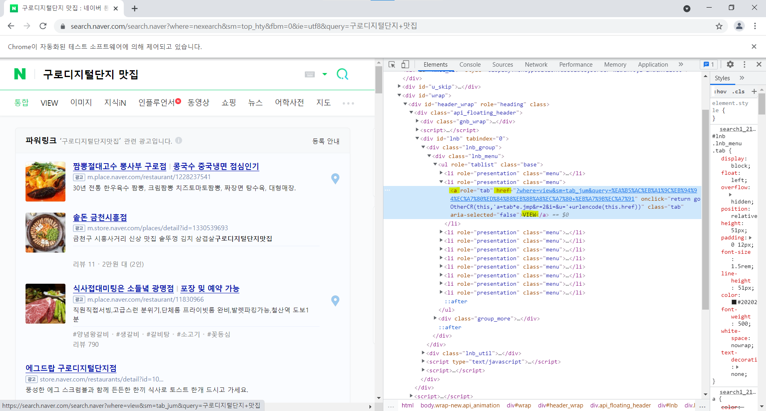Collapse the div id="wrap" node
The width and height of the screenshot is (766, 411).
[x=399, y=95]
